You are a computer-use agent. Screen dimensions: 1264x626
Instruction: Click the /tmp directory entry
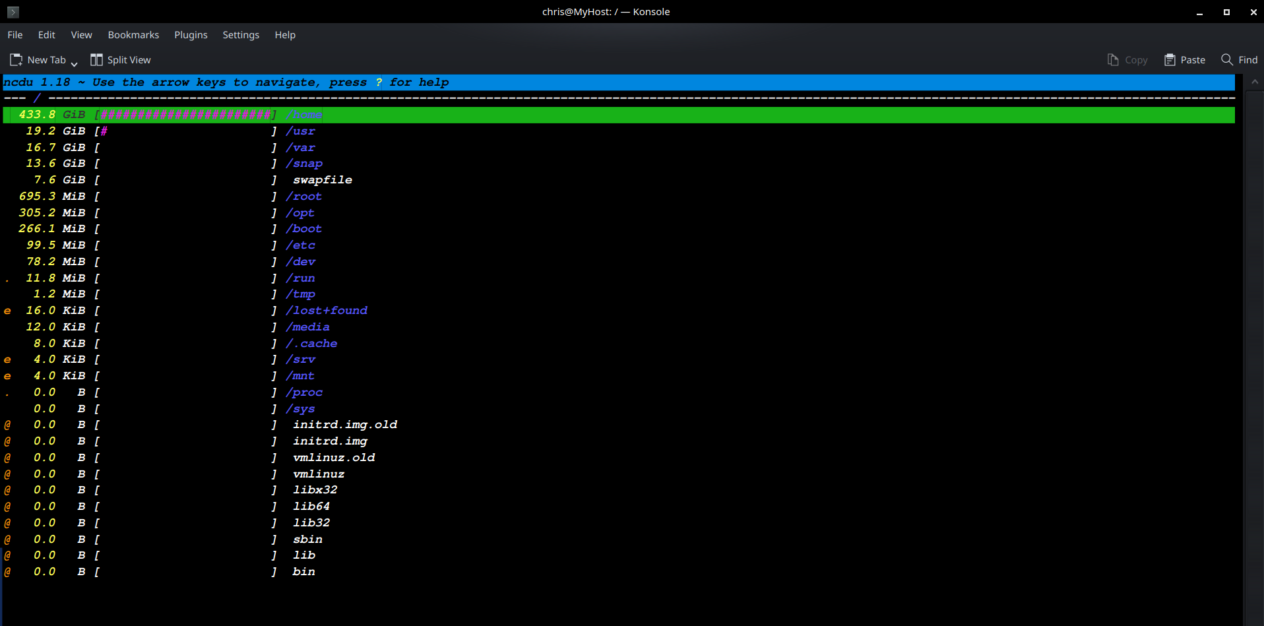pyautogui.click(x=300, y=294)
